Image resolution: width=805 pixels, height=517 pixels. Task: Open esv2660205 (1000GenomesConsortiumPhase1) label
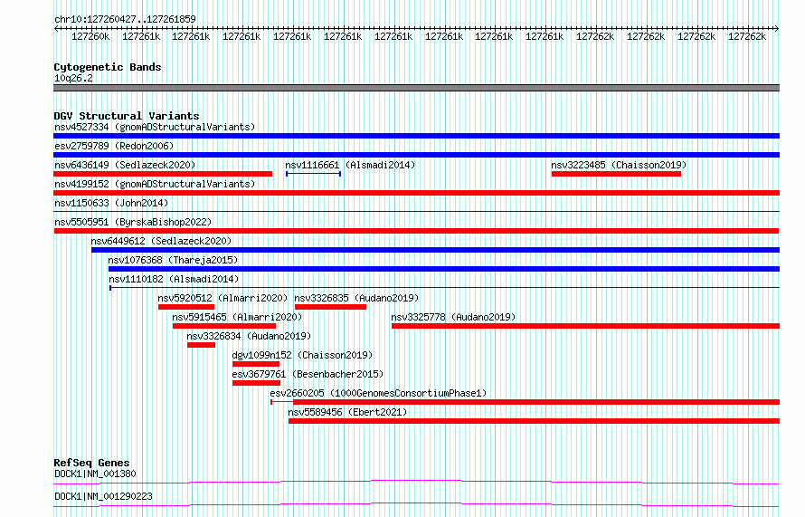[378, 393]
